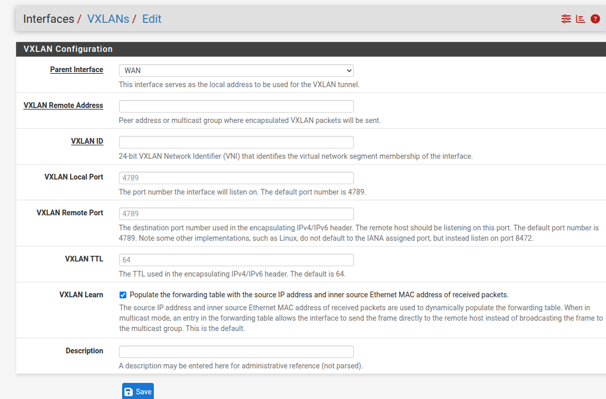Click the VXLAN Remote Address label
The height and width of the screenshot is (399, 606).
pos(63,105)
